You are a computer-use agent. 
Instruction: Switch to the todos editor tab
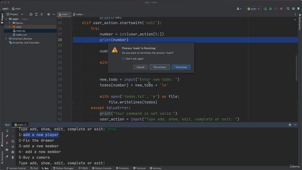(79, 14)
